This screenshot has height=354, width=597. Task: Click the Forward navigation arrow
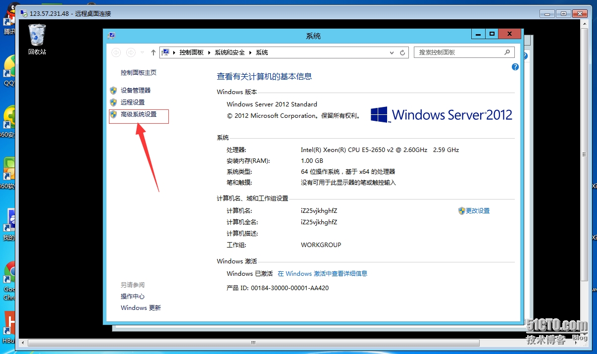click(x=131, y=52)
